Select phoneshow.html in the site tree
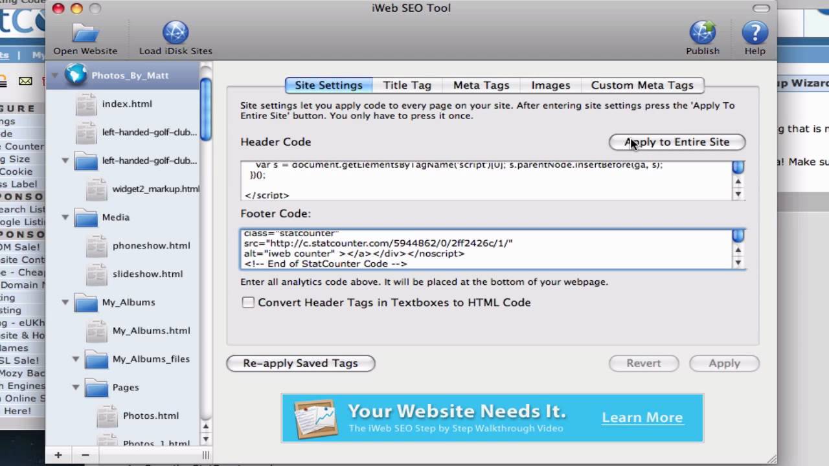 coord(152,246)
